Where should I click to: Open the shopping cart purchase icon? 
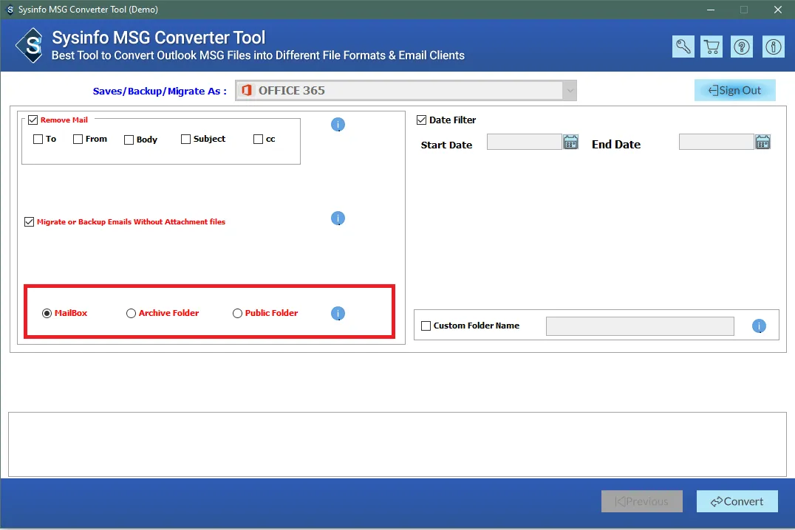pyautogui.click(x=712, y=47)
